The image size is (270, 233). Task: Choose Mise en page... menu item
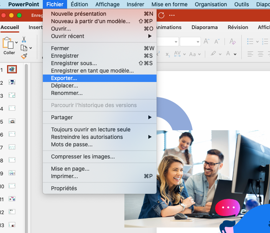click(x=100, y=169)
